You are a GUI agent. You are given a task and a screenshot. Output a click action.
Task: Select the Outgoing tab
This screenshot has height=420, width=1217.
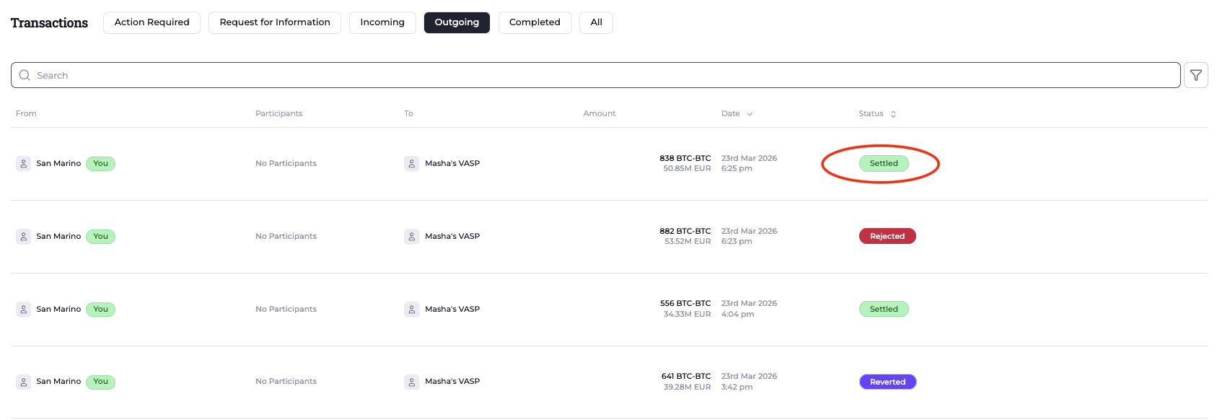click(x=457, y=22)
